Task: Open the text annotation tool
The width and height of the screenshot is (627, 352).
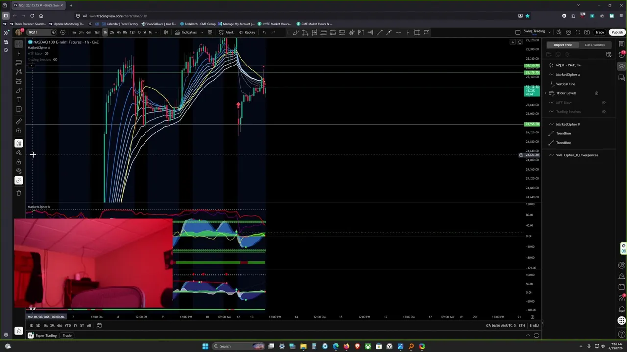Action: [19, 100]
